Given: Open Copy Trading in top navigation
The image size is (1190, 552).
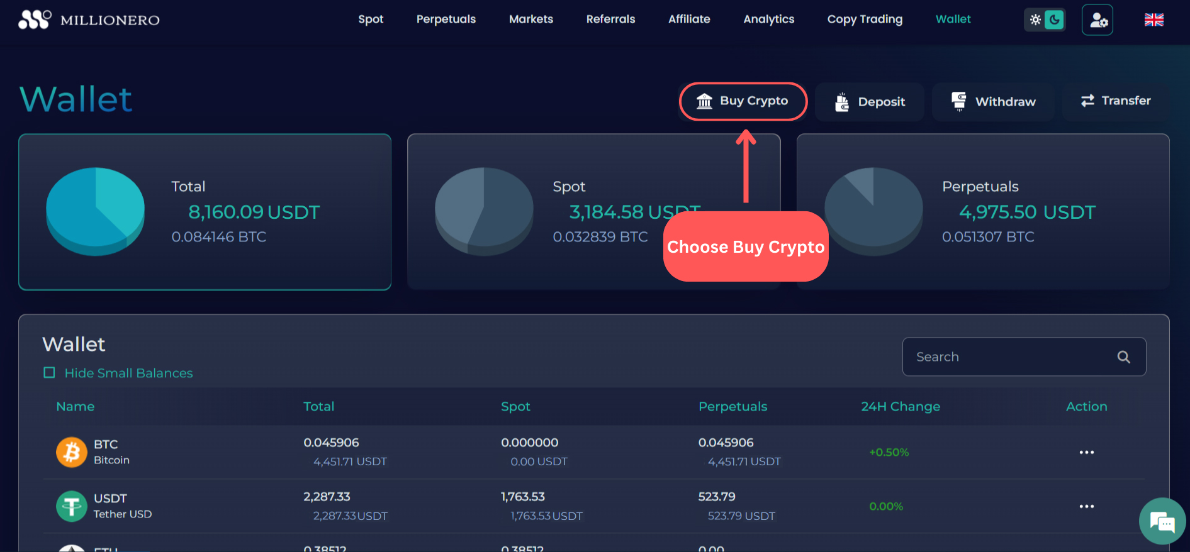Looking at the screenshot, I should (865, 19).
